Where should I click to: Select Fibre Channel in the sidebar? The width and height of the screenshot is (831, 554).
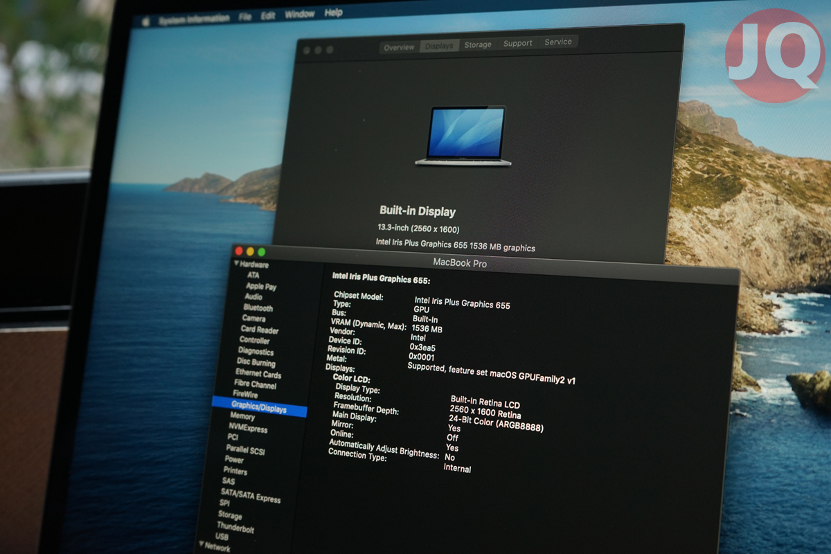(255, 385)
